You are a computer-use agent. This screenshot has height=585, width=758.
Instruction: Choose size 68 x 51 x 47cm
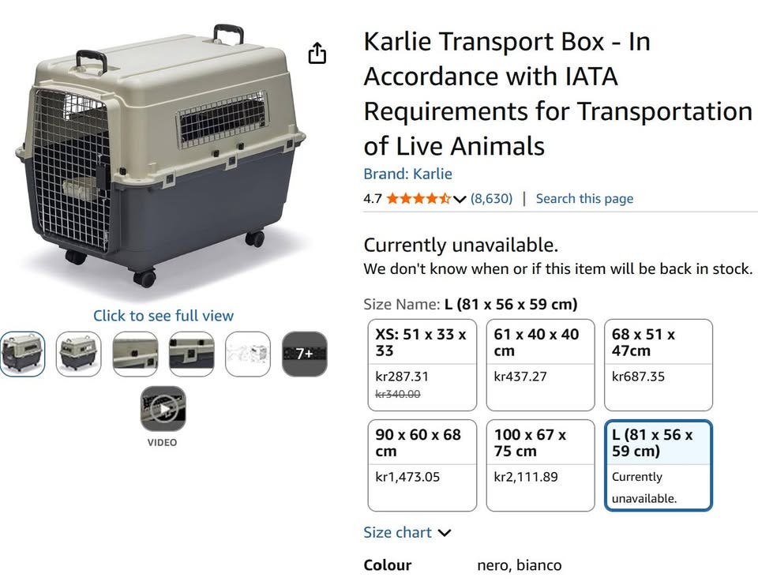point(659,365)
